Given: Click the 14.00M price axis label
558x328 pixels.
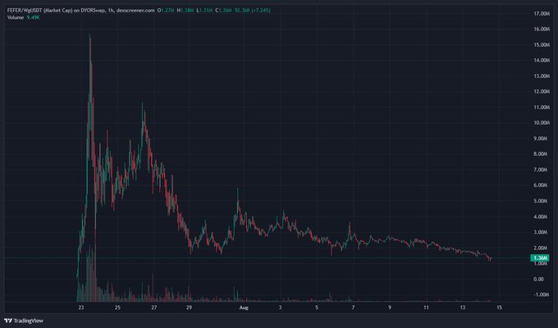Looking at the screenshot, I should click(x=542, y=61).
